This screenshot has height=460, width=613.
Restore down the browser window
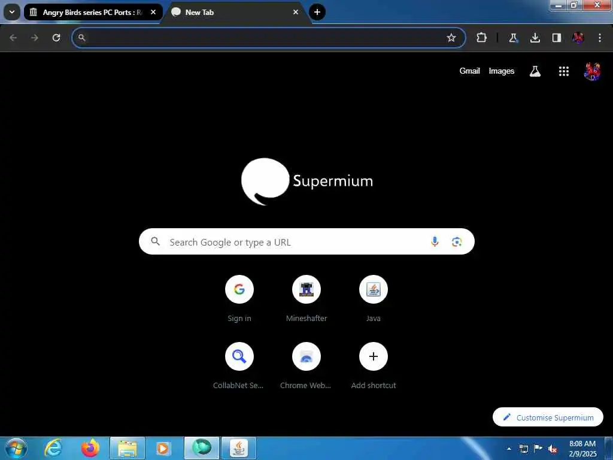574,5
